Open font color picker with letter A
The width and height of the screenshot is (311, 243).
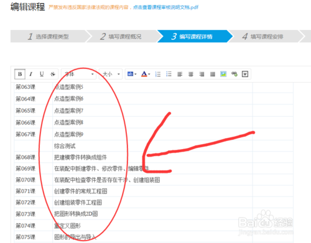point(146,74)
